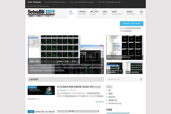Click the JW_CAD VERSION 8.03a trending item
The image size is (171, 114).
pos(56,2)
